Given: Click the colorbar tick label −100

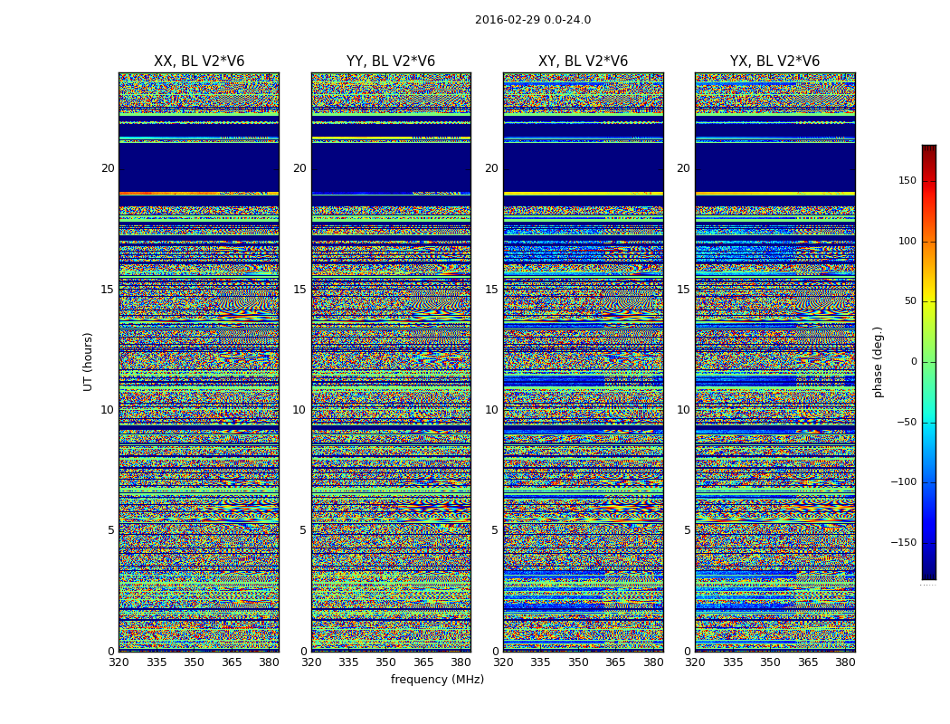Looking at the screenshot, I should [x=902, y=482].
